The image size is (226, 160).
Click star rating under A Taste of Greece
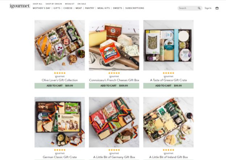(168, 73)
